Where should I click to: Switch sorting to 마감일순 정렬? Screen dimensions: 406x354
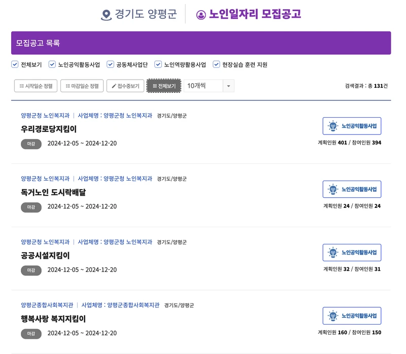point(84,85)
